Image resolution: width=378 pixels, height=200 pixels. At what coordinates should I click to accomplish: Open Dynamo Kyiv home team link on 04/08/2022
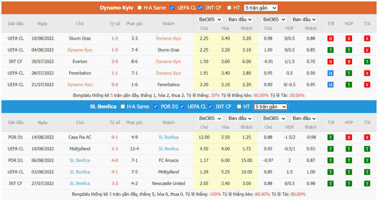[x=80, y=50]
